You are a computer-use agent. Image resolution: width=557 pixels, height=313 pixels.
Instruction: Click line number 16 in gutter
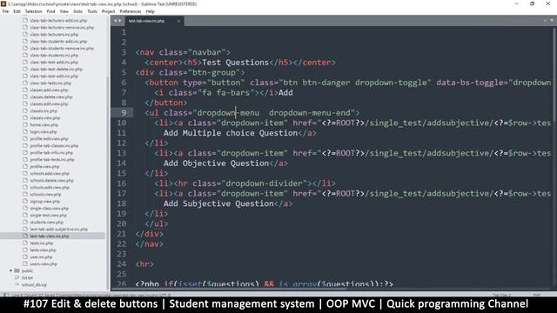click(122, 183)
